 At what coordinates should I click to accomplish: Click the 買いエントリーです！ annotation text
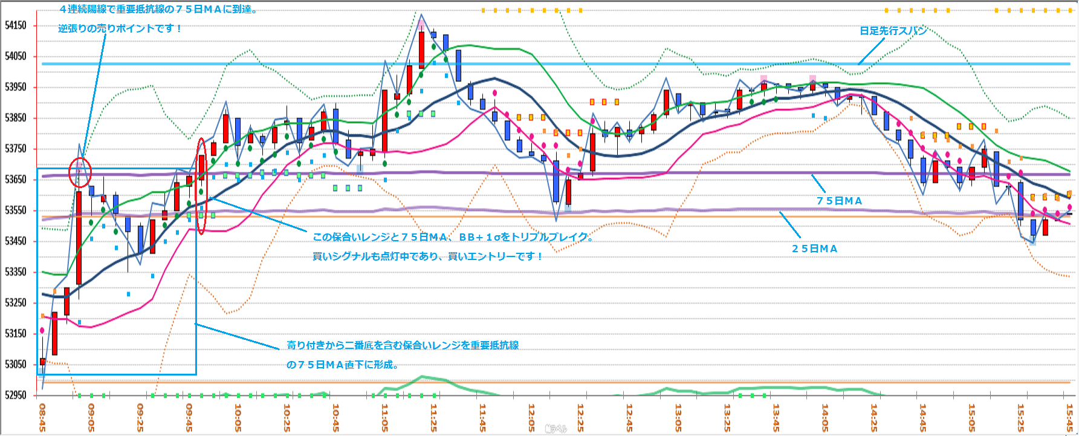(x=428, y=256)
